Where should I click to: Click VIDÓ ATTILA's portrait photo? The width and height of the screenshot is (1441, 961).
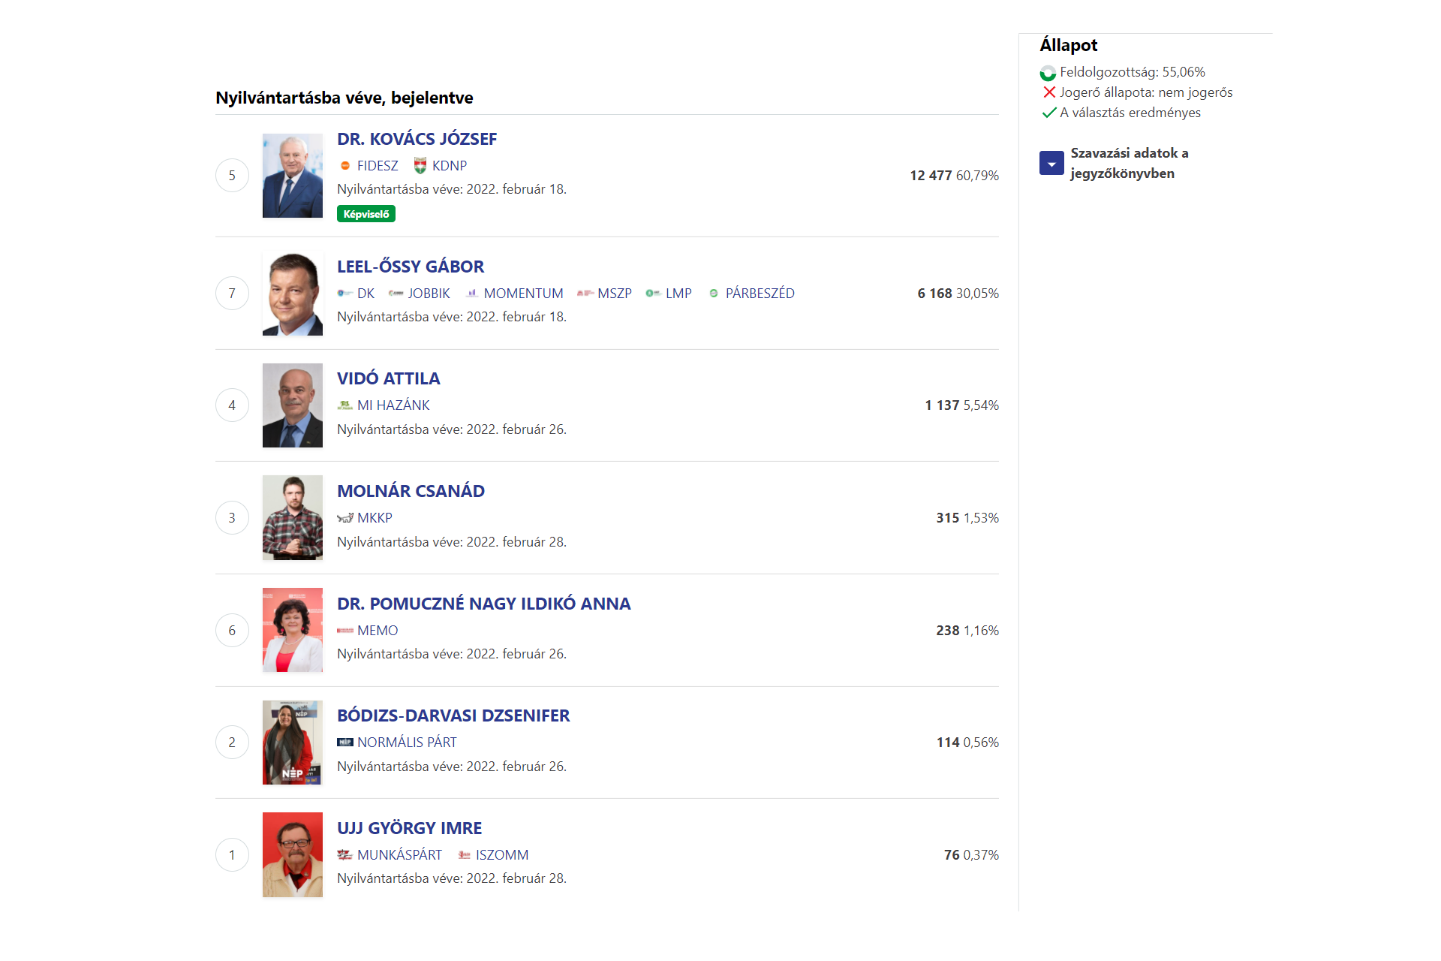(x=293, y=405)
